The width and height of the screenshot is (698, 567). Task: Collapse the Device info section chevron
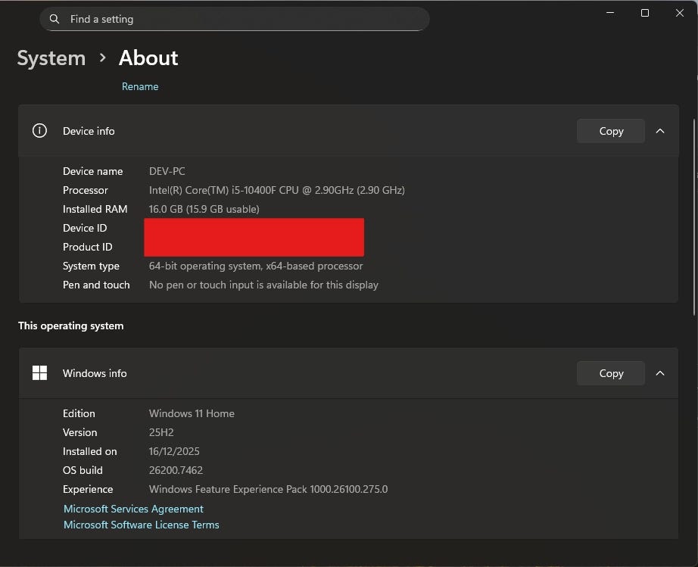coord(660,131)
